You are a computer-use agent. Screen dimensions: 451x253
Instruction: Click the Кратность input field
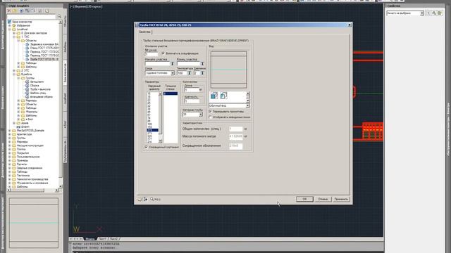tap(192, 101)
